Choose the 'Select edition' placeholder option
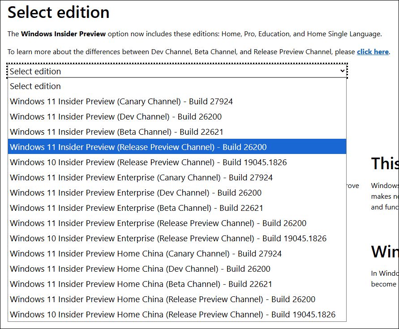 pyautogui.click(x=177, y=86)
